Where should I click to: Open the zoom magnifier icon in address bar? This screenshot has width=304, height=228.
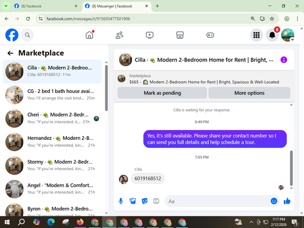point(252,19)
